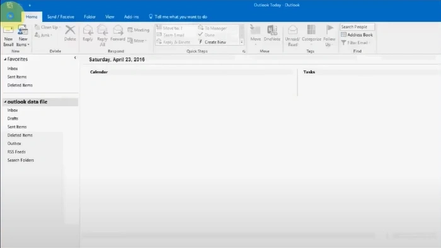Select Sent Items under Favorites

tap(17, 76)
